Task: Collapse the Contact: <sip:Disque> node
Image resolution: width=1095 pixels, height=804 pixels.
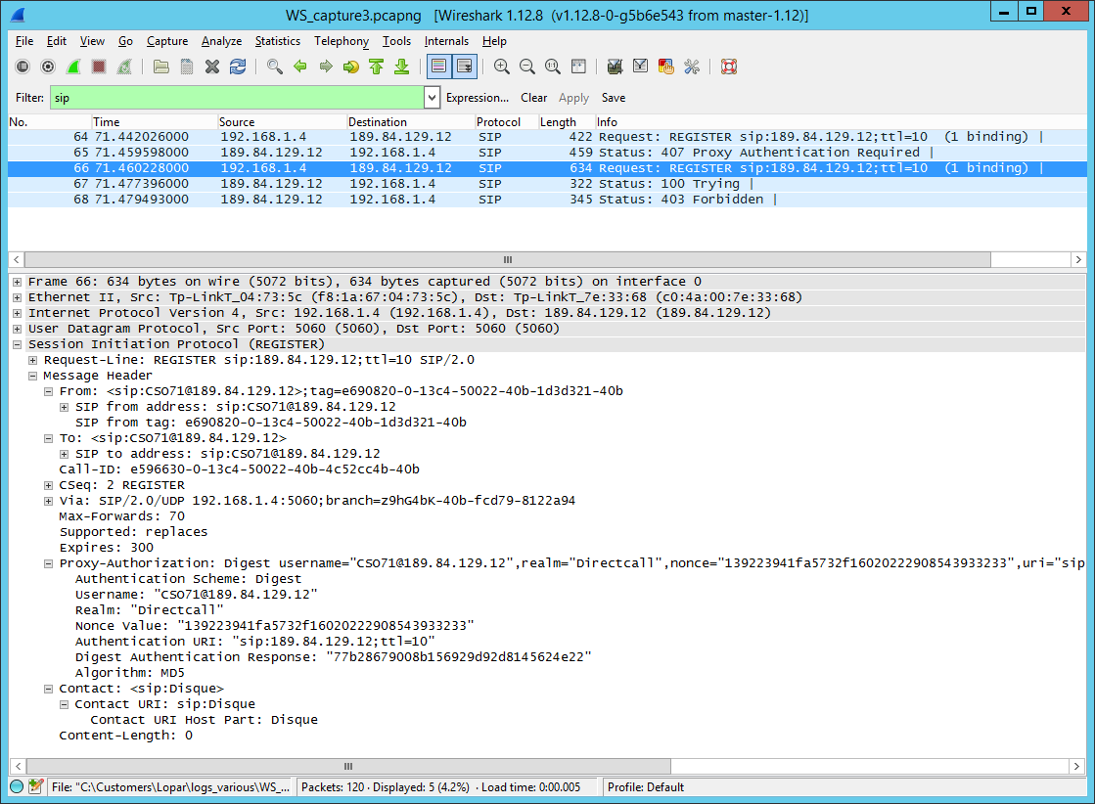Action: (x=48, y=689)
